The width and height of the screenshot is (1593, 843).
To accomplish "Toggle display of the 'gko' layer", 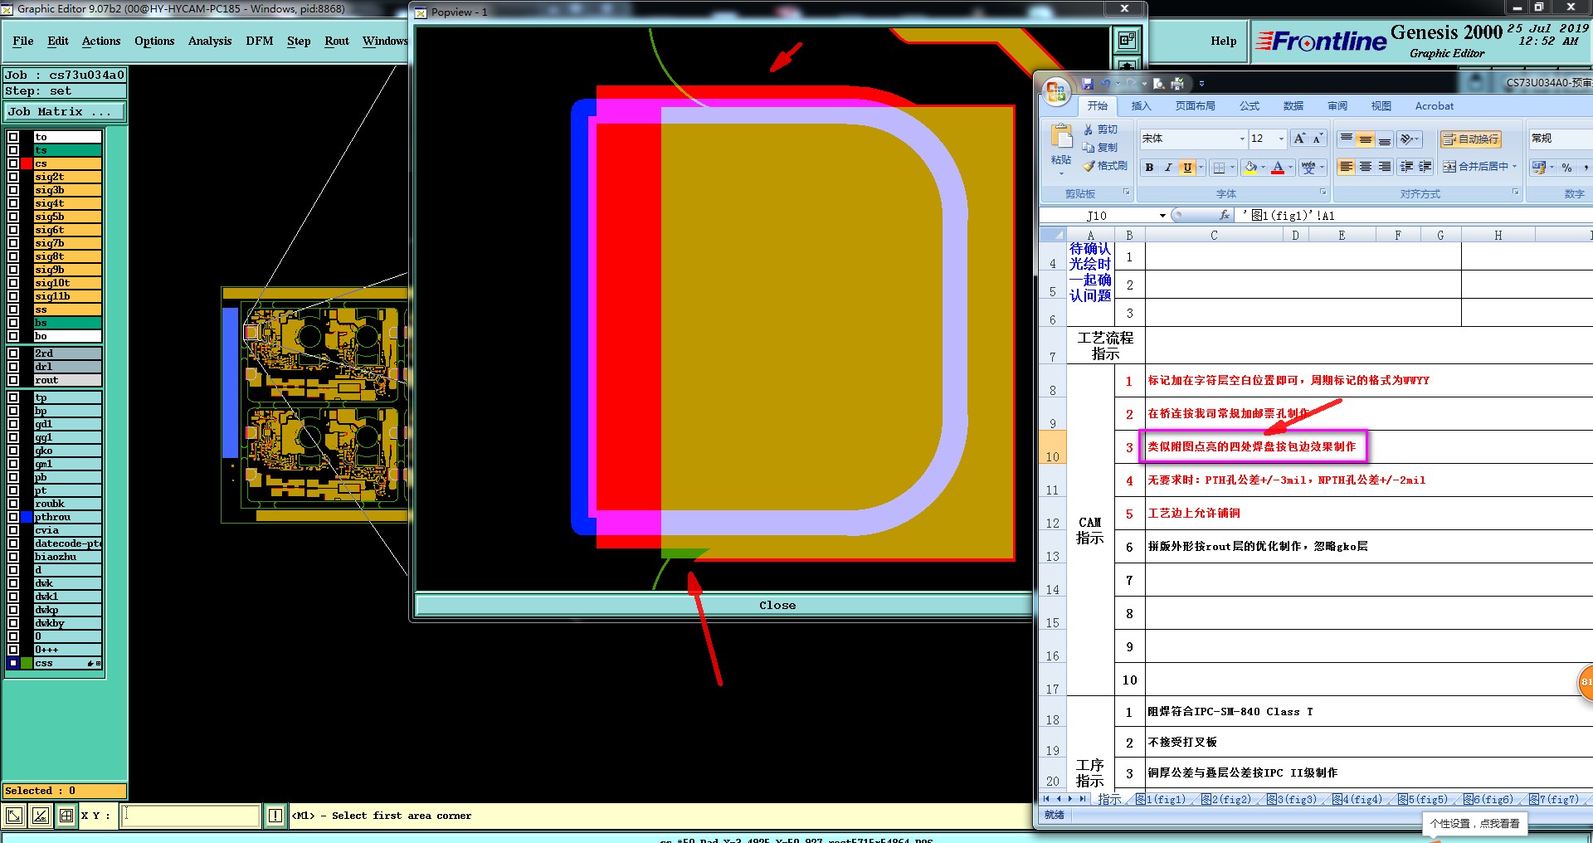I will point(13,451).
